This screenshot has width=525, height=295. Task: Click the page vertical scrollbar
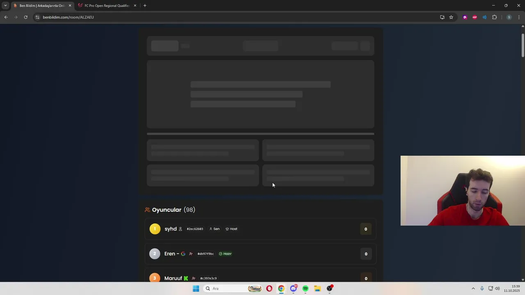coord(523,45)
